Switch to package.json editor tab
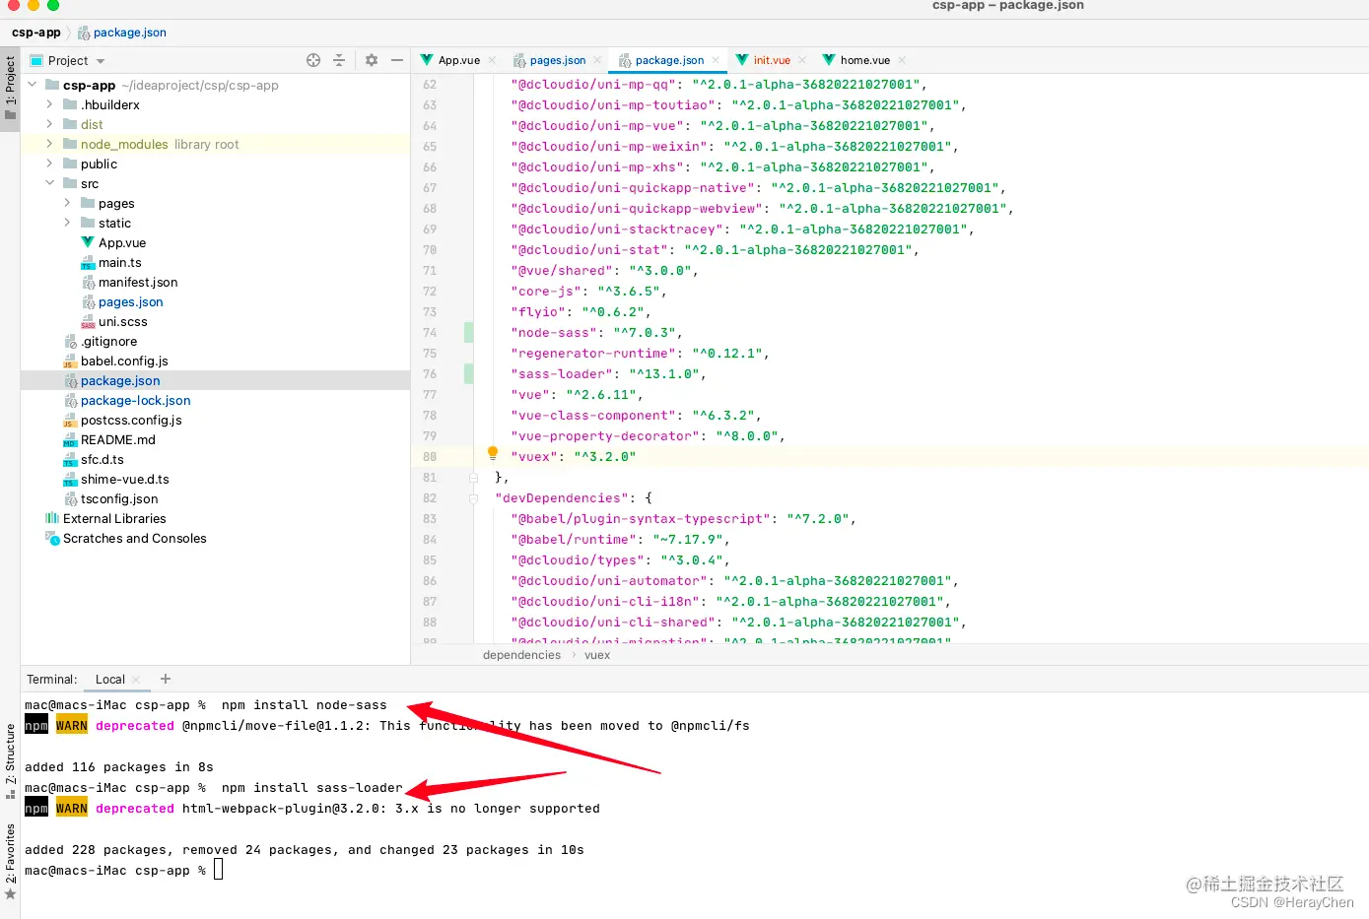This screenshot has width=1369, height=919. (669, 60)
